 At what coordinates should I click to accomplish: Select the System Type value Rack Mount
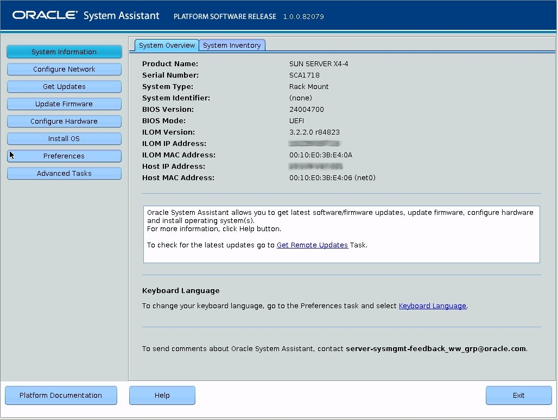[x=308, y=87]
